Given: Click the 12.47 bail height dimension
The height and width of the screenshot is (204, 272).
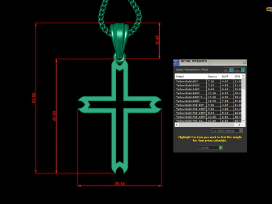Looking at the screenshot, I should click(157, 40).
